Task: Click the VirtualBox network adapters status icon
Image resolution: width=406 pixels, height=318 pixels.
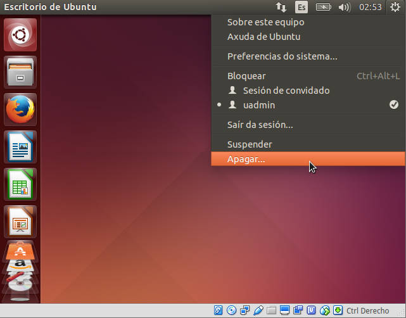Action: 244,310
